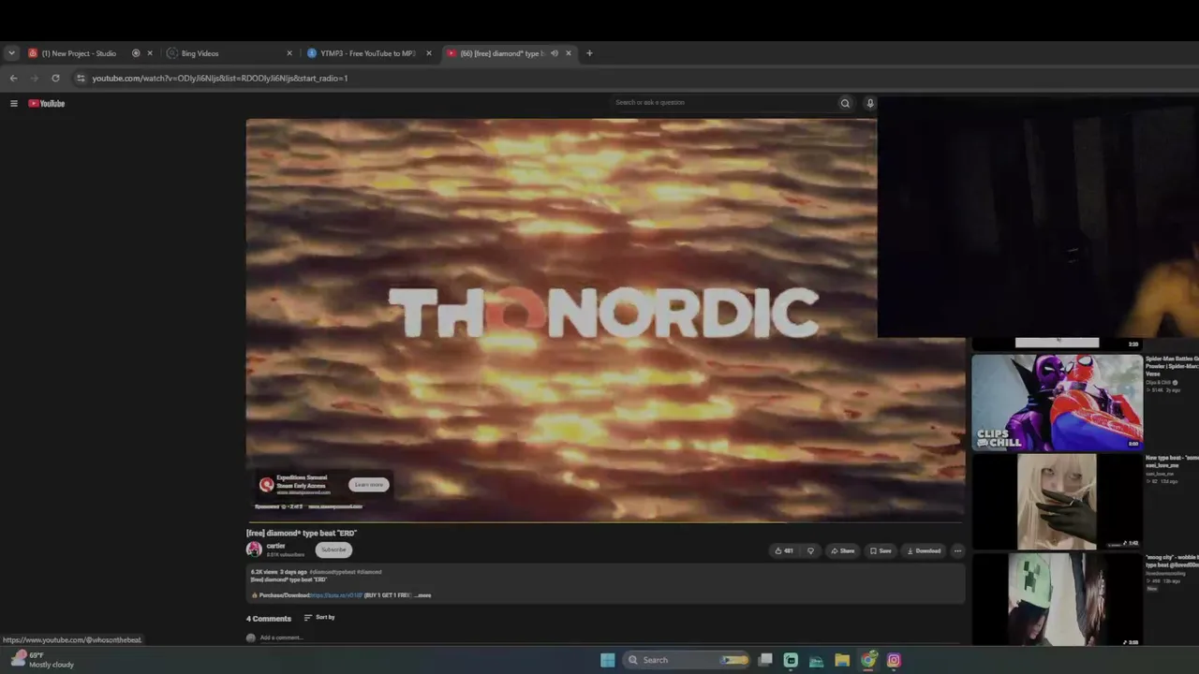Open a new browser tab
This screenshot has height=674, width=1199.
589,53
